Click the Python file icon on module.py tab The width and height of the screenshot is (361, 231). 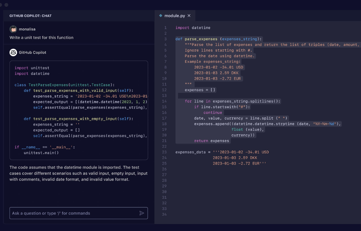[x=161, y=16]
